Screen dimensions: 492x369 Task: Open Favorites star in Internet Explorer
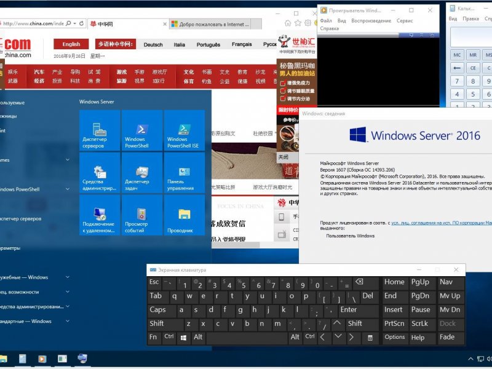[x=298, y=23]
